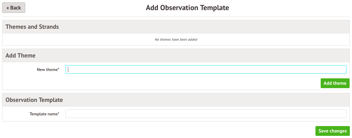Click the Back button
352x138 pixels.
pos(14,8)
